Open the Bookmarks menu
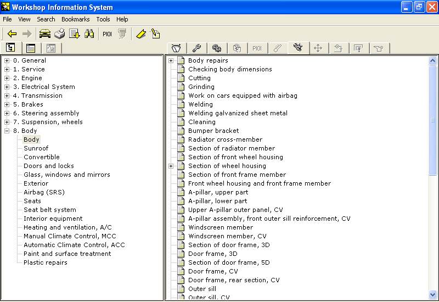439x302 pixels. point(76,19)
